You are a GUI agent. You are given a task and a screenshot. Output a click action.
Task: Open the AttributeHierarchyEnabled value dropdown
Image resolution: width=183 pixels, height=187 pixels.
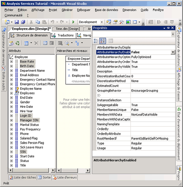tap(173, 52)
